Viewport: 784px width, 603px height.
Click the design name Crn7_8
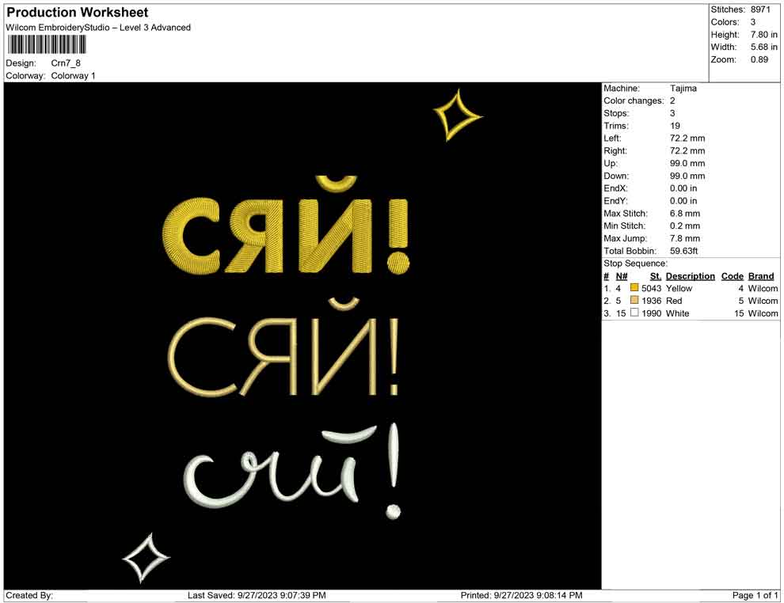click(66, 63)
